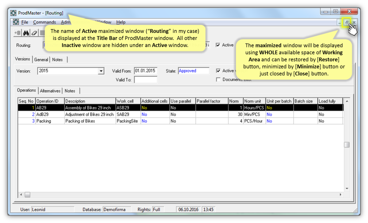Click the ProdMaster icon in the title bar
Viewport: 368px width, 223px height.
13,13
